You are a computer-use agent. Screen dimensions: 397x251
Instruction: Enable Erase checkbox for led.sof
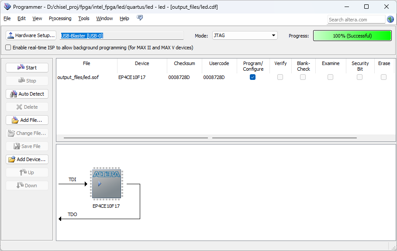click(383, 77)
